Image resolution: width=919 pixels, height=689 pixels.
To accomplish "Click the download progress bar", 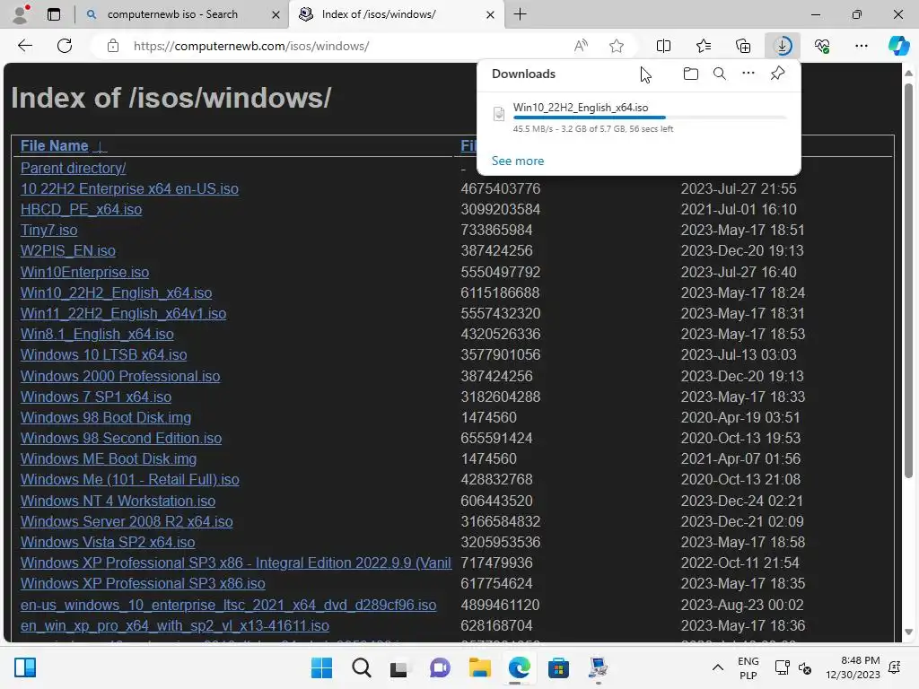I will [x=650, y=118].
